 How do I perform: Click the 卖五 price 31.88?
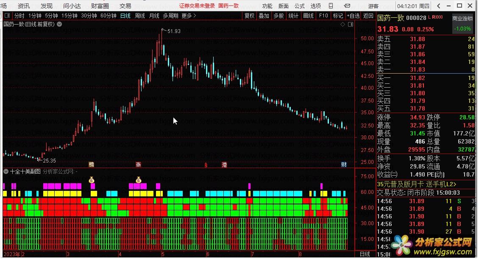coord(418,39)
